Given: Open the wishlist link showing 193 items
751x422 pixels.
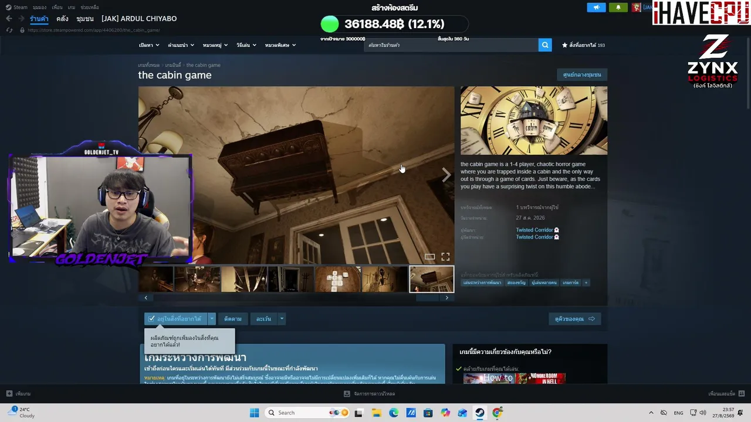Looking at the screenshot, I should pyautogui.click(x=583, y=45).
